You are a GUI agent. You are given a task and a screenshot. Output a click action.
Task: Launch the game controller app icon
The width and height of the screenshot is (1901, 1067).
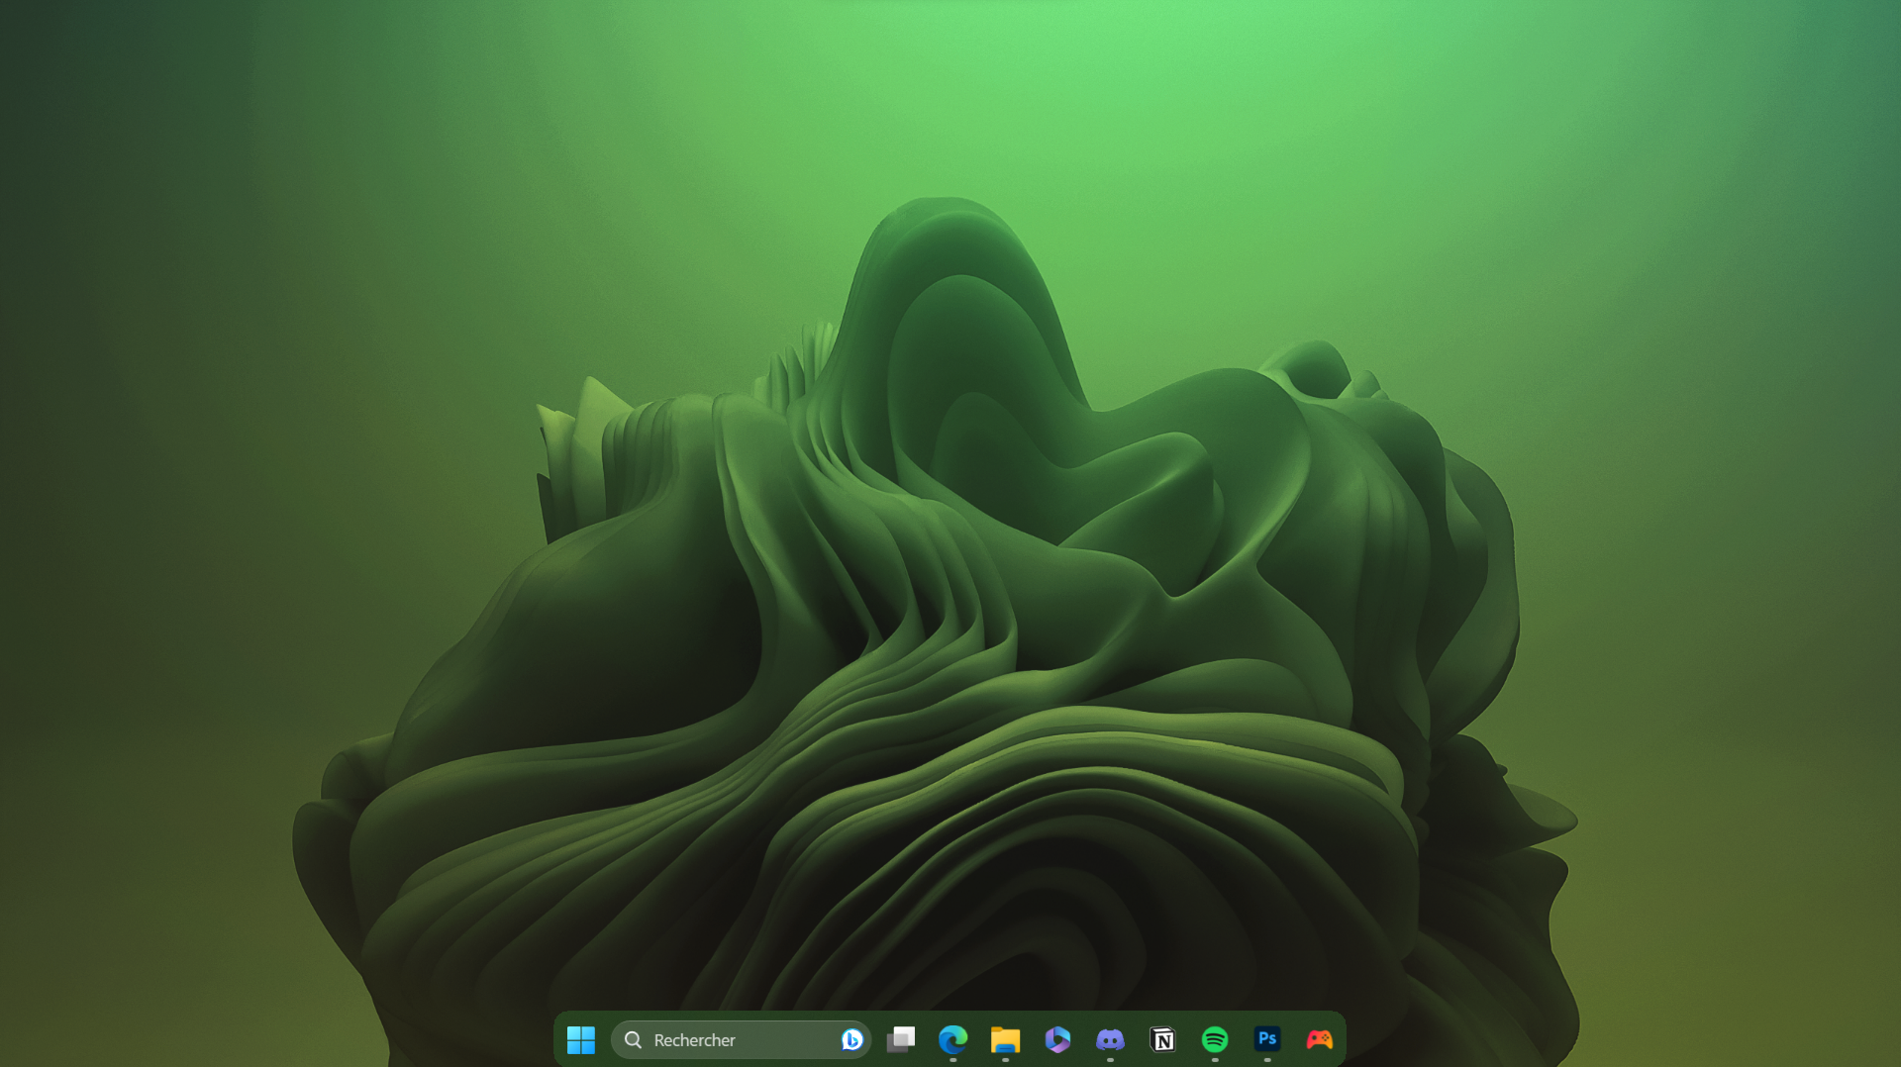coord(1320,1039)
